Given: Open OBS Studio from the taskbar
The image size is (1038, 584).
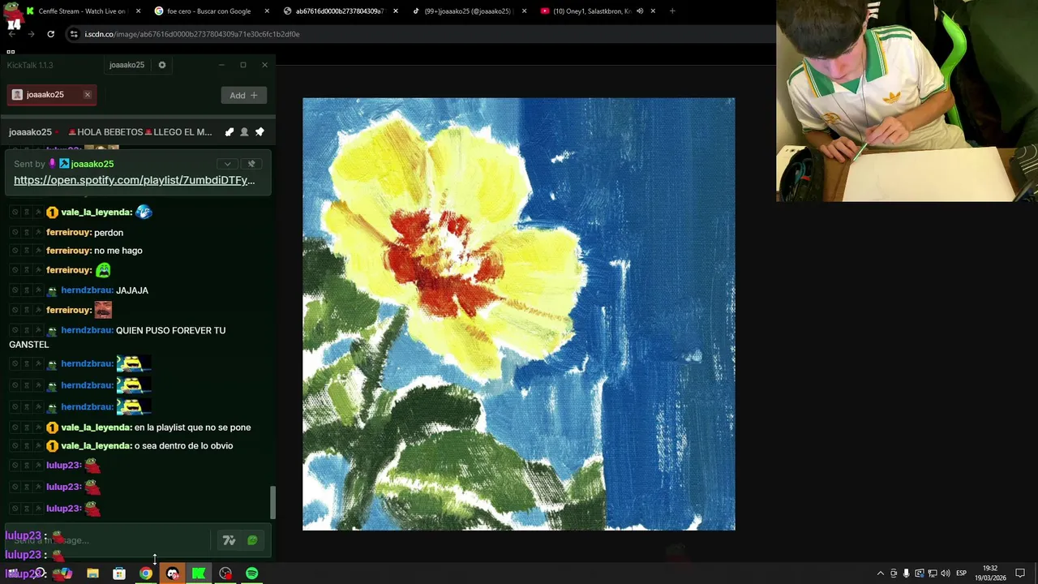Looking at the screenshot, I should (225, 573).
